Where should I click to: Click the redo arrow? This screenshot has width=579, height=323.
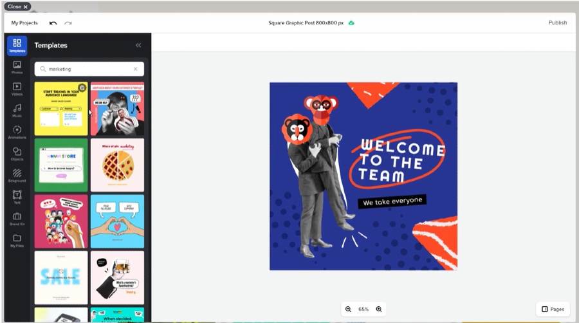tap(68, 23)
